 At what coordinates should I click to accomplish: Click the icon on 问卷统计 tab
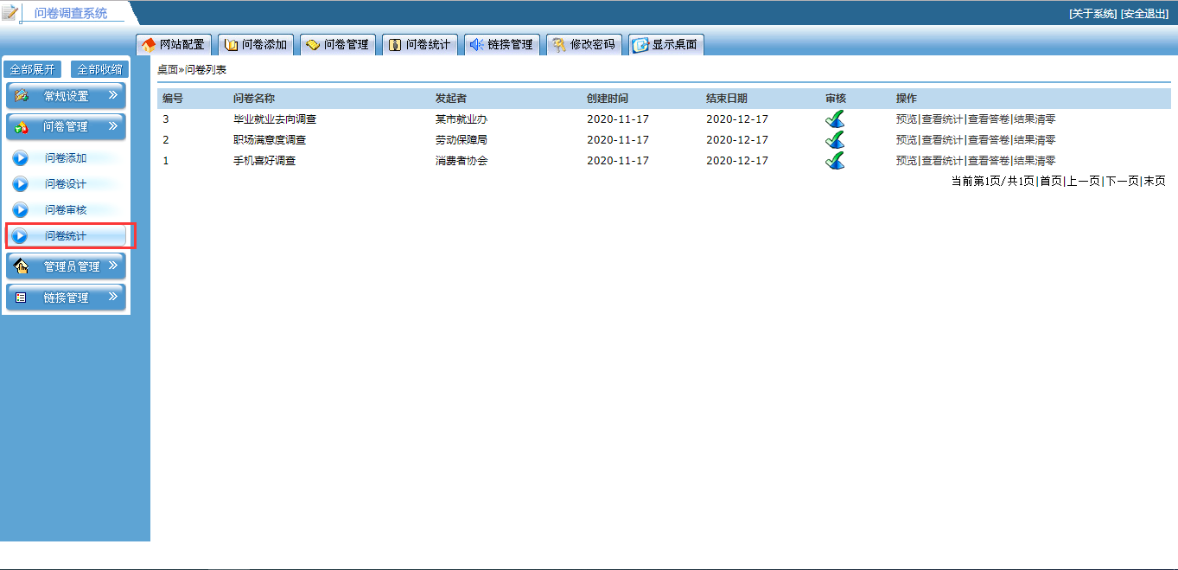pos(395,45)
